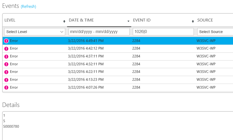Click error icon on the 4:49:41 PM row

pyautogui.click(x=7, y=41)
